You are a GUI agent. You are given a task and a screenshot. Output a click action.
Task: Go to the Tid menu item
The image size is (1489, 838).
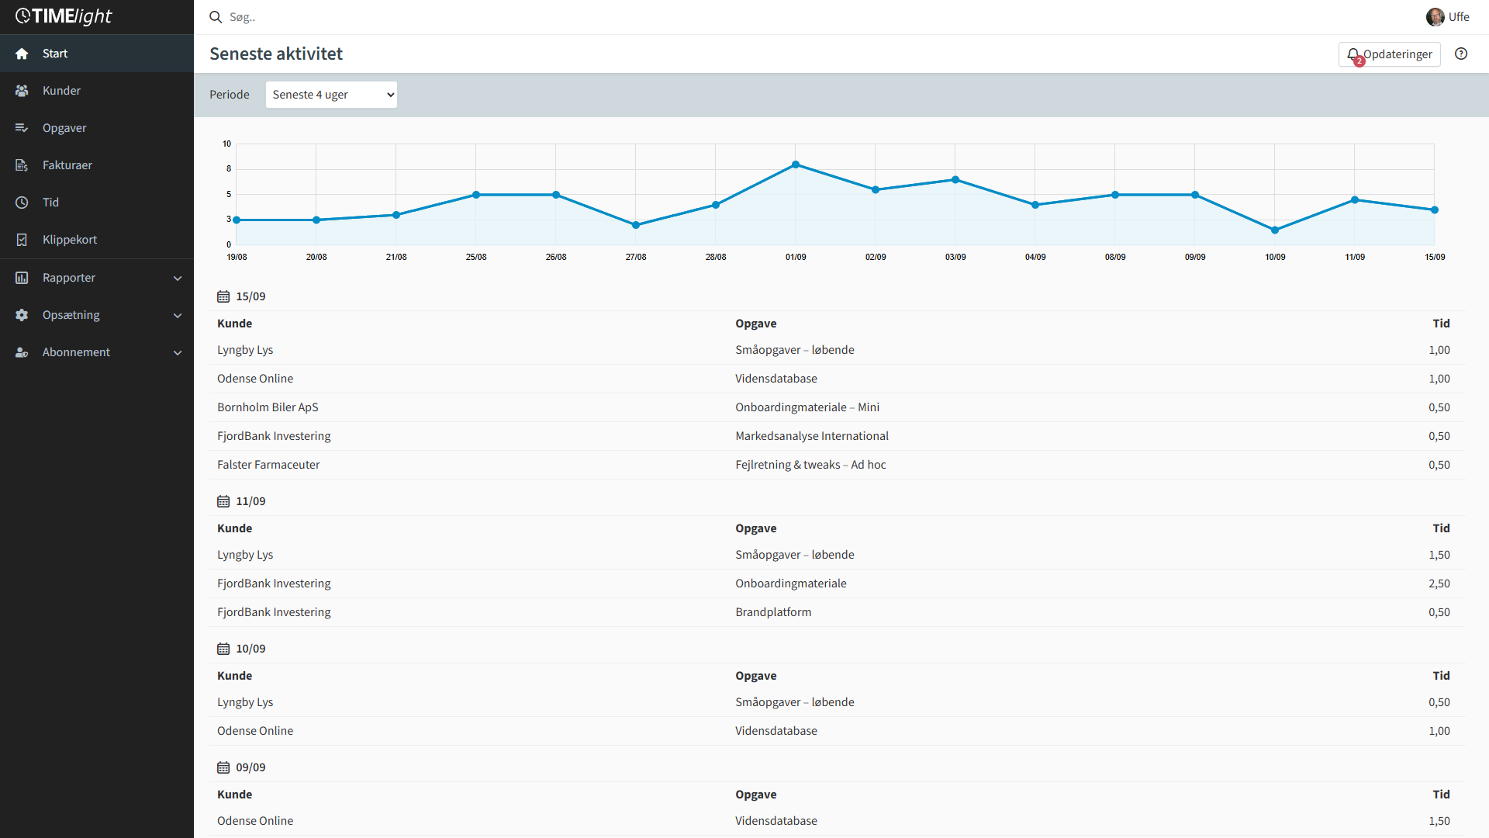tap(51, 203)
